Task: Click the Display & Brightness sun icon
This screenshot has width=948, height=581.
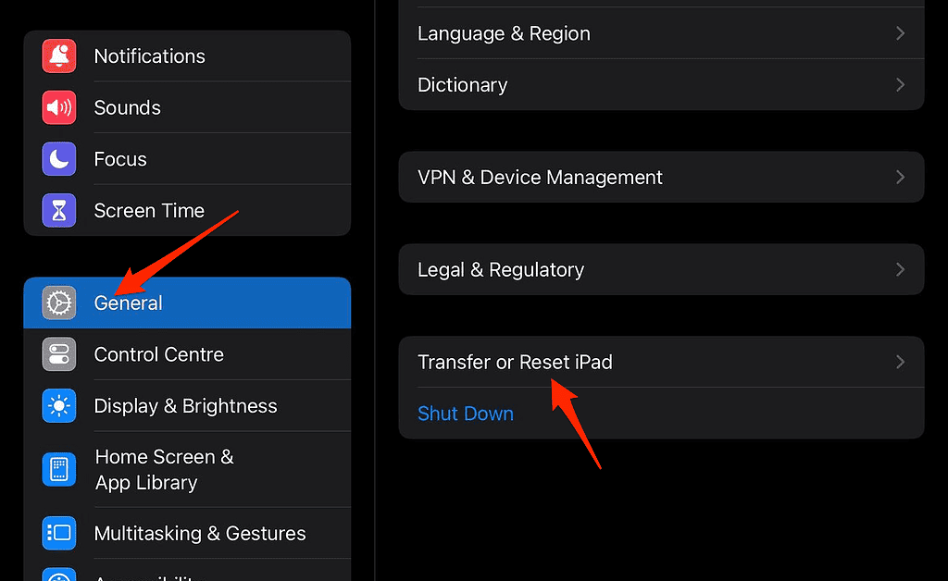Action: tap(58, 405)
